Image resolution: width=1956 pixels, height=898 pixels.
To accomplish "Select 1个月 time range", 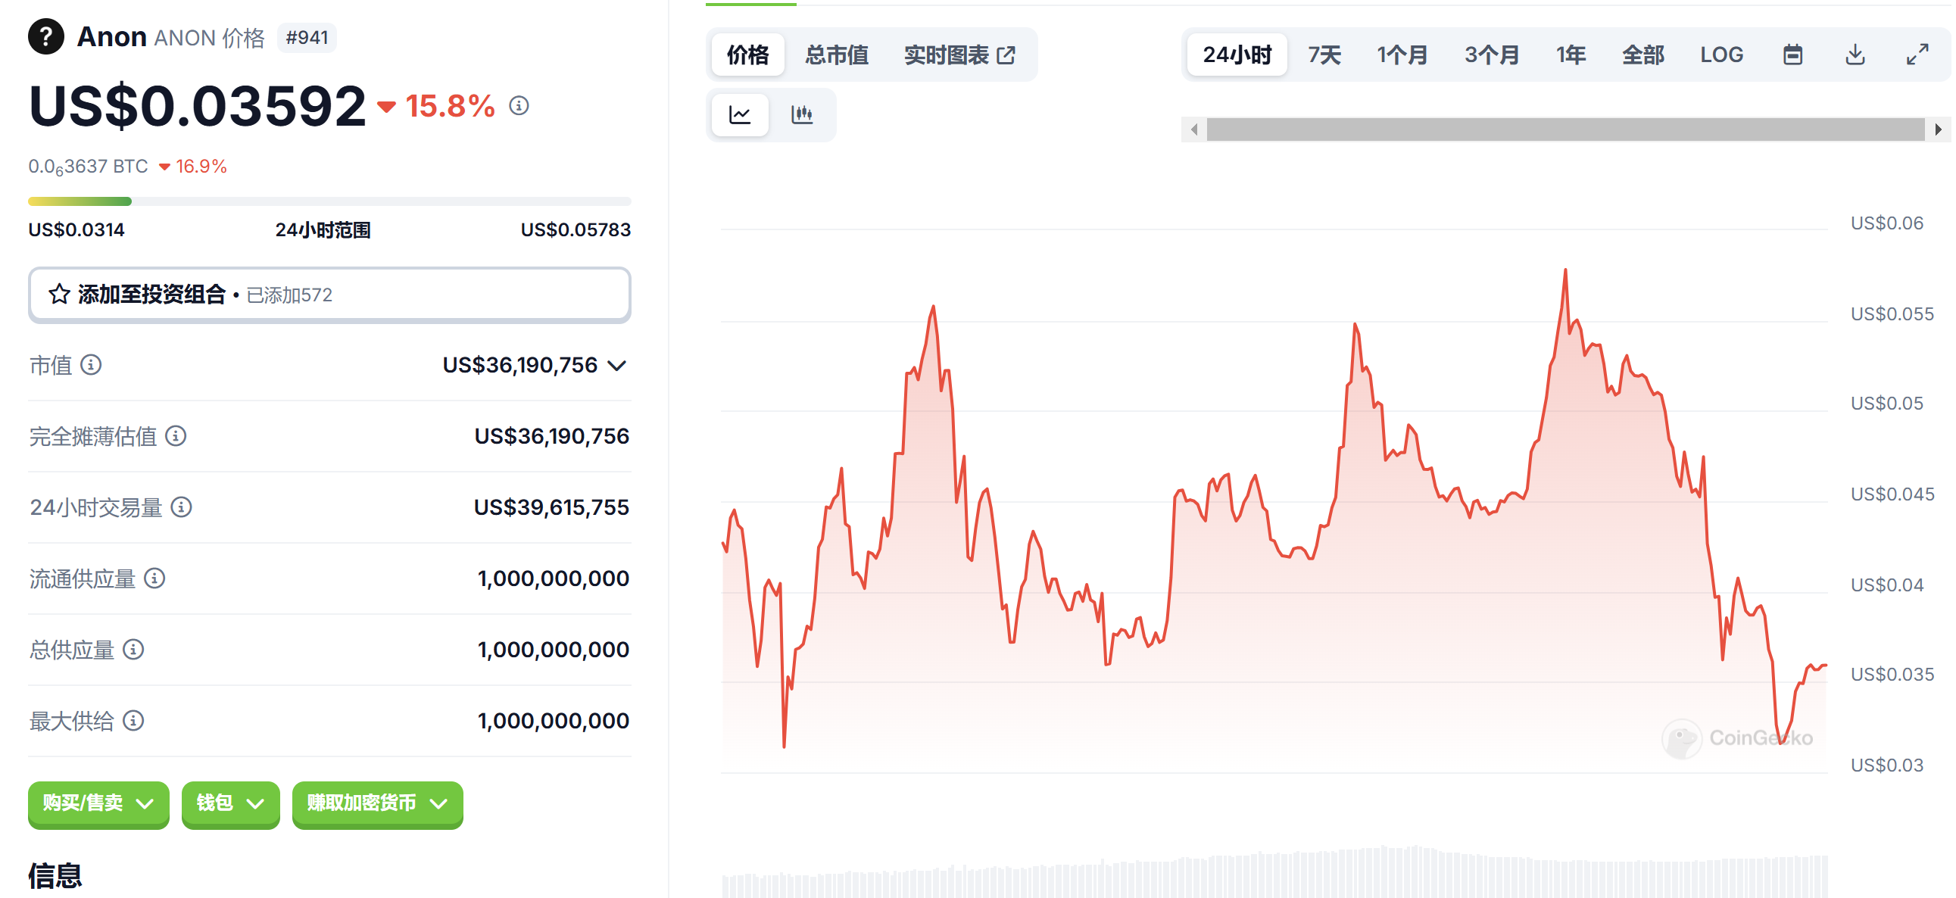I will click(x=1402, y=55).
